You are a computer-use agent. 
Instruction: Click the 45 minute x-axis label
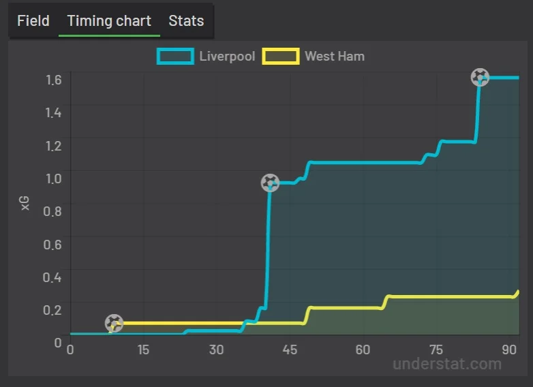click(x=290, y=350)
